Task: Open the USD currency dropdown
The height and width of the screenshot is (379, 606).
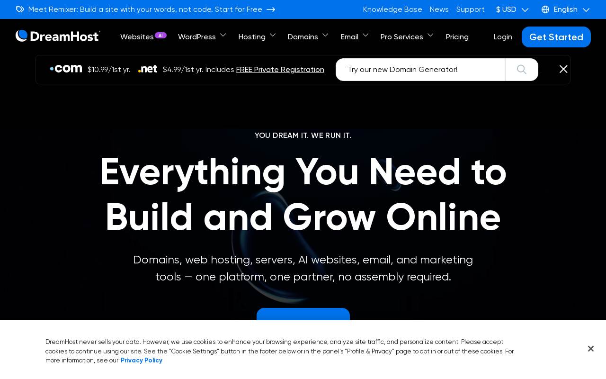Action: pos(512,9)
